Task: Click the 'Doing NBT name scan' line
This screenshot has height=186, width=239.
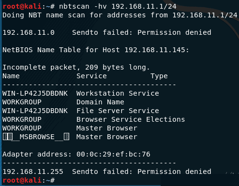Action: click(x=120, y=15)
